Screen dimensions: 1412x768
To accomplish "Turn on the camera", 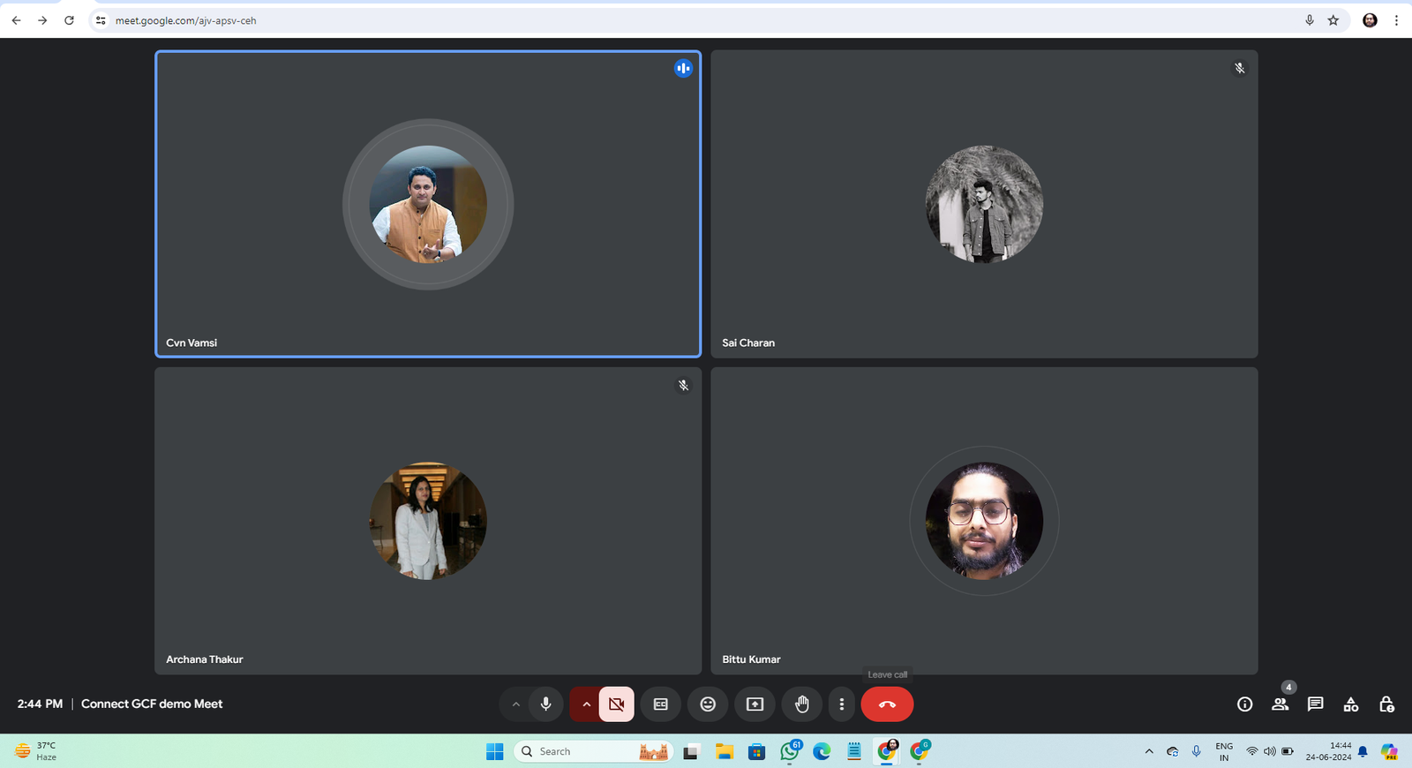I will point(616,704).
